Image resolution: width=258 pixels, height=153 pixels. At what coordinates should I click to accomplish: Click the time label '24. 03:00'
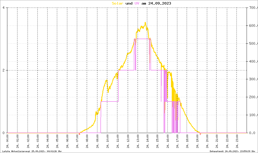pos(38,141)
